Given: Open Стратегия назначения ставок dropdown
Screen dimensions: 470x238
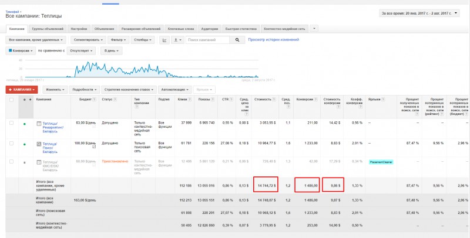Looking at the screenshot, I should point(129,90).
